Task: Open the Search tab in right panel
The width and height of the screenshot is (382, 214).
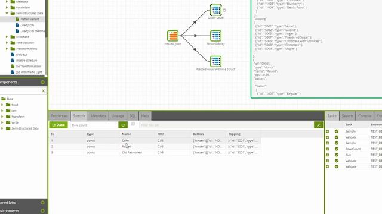Action: click(x=347, y=116)
